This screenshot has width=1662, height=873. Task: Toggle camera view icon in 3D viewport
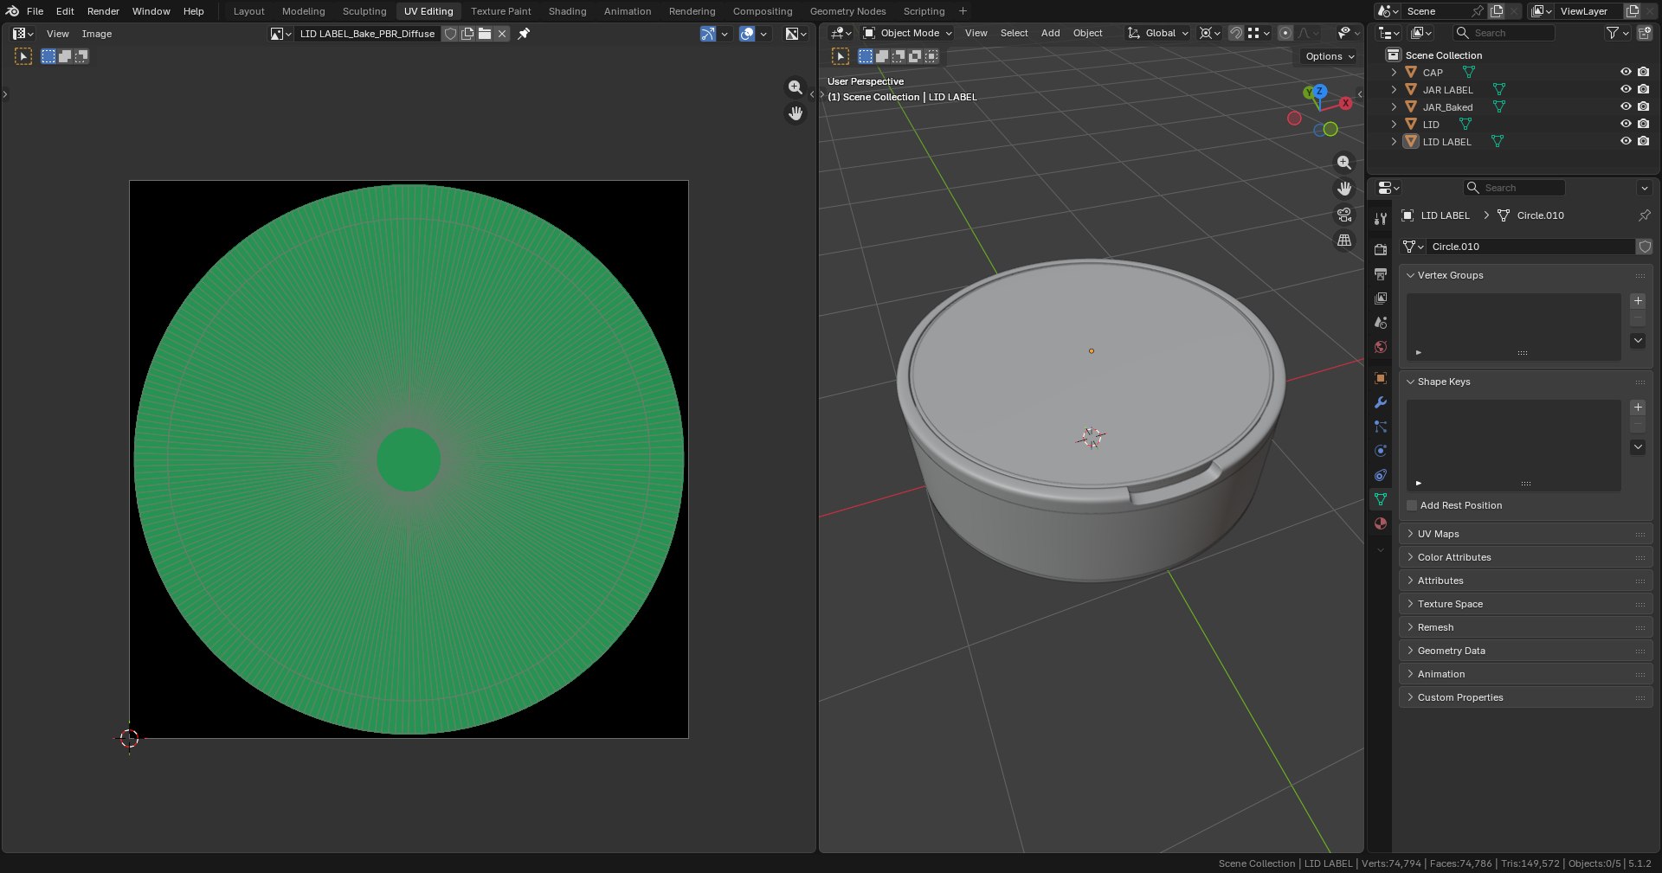(x=1344, y=215)
